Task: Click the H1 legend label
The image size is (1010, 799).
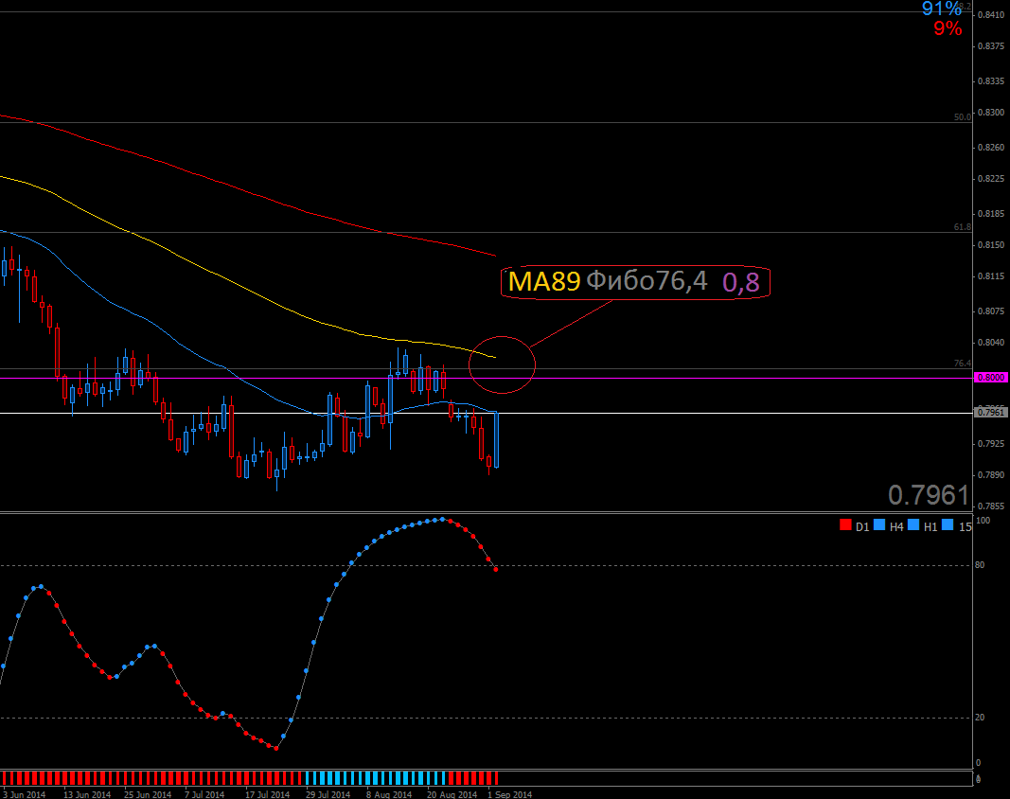Action: [930, 526]
